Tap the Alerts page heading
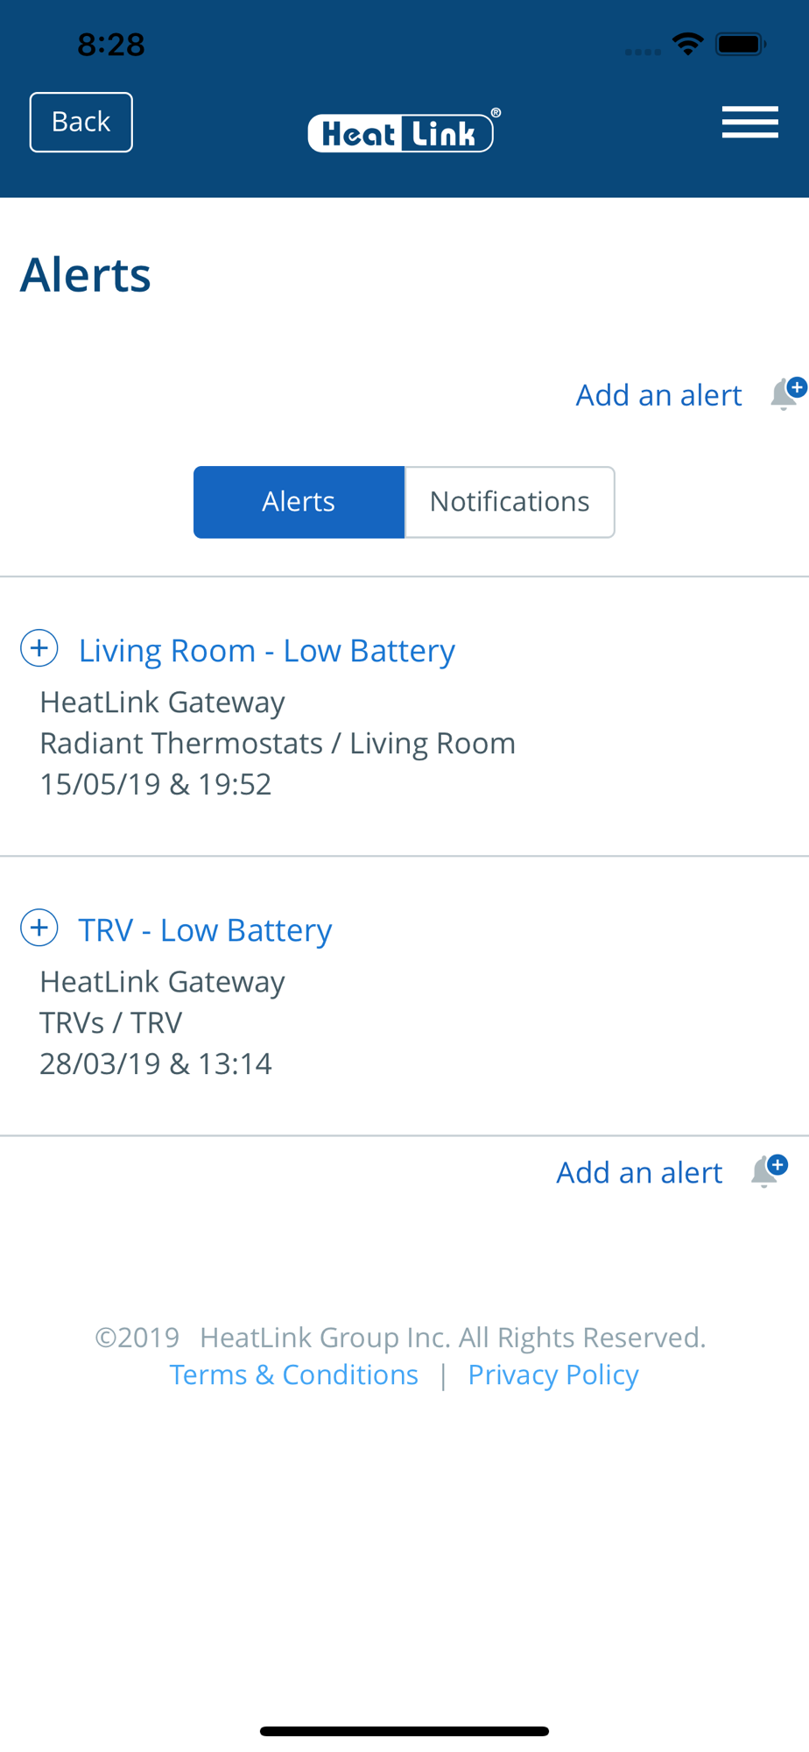The image size is (809, 1752). [86, 274]
